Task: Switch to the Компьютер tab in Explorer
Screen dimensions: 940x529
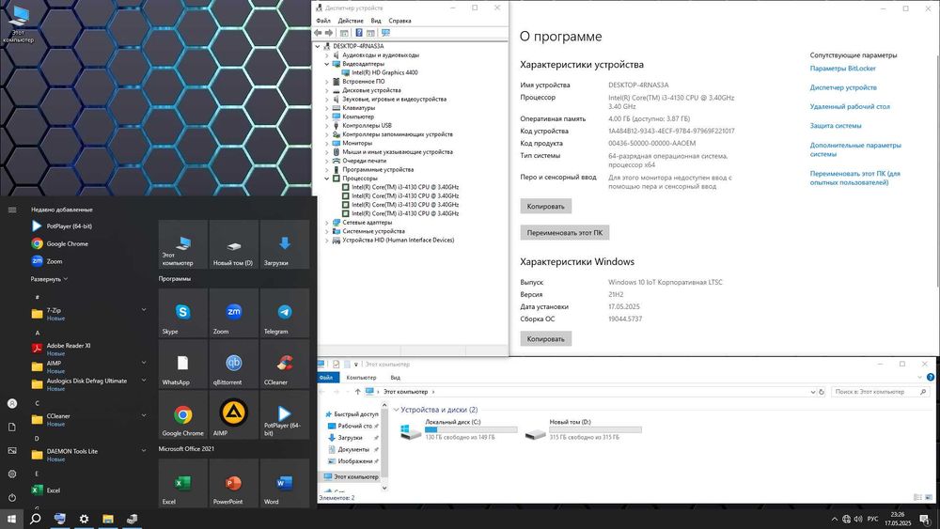Action: click(x=362, y=378)
